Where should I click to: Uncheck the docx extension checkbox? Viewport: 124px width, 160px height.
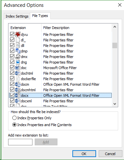12,95
